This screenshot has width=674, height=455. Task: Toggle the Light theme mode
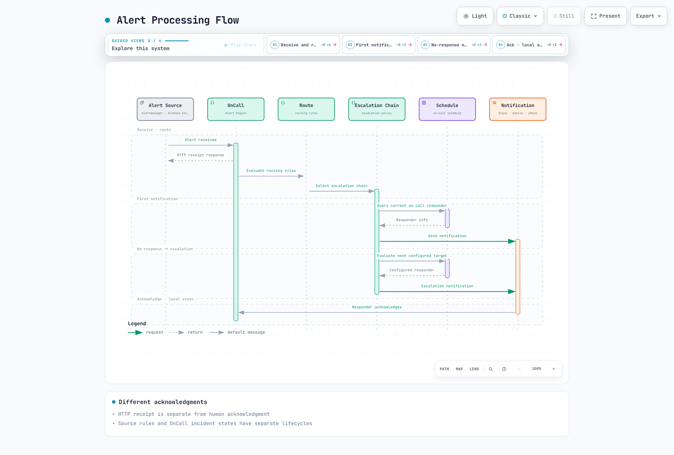pyautogui.click(x=475, y=16)
